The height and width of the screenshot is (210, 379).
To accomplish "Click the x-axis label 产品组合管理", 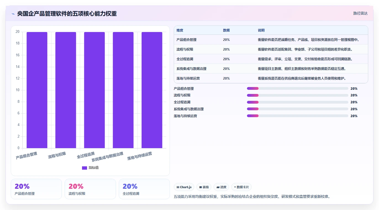I will tap(27, 156).
